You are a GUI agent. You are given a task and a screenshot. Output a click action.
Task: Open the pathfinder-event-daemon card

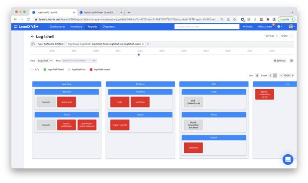coord(87,125)
